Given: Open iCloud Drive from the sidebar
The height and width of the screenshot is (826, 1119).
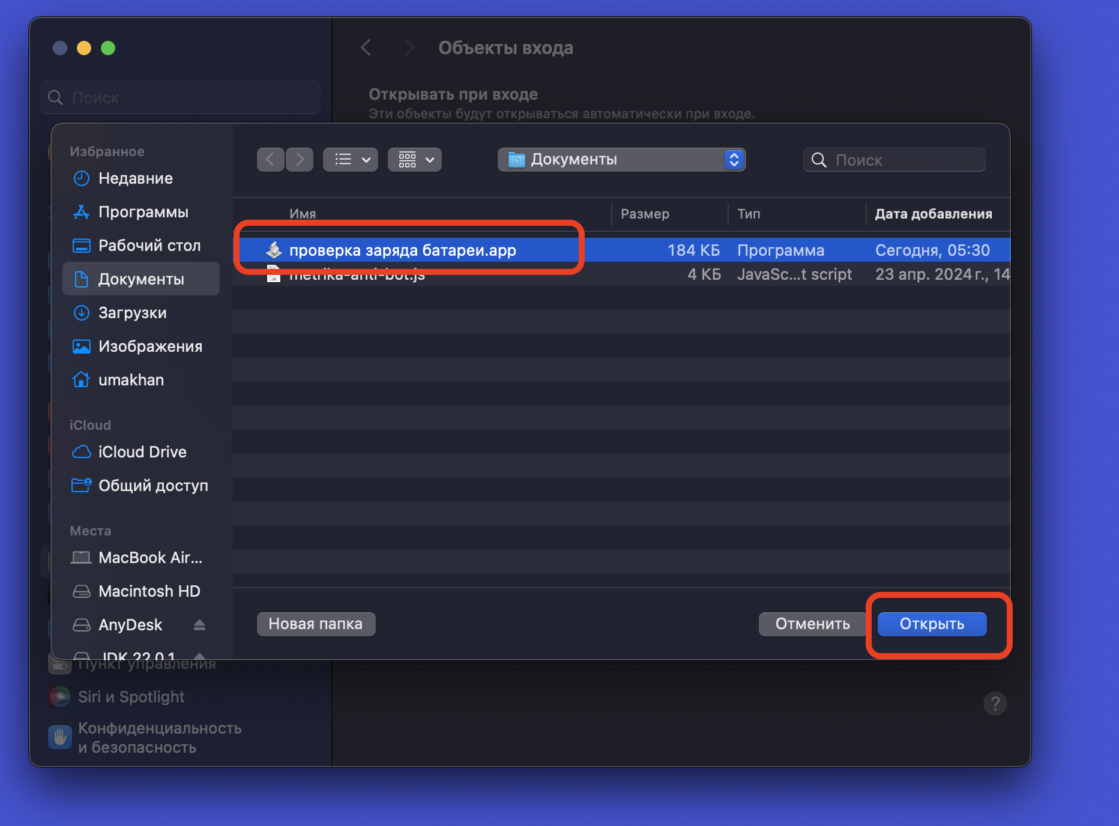Looking at the screenshot, I should (x=142, y=452).
